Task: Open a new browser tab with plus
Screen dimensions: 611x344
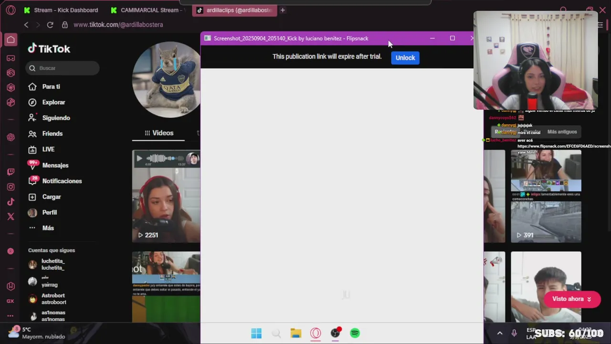Action: pos(283,10)
